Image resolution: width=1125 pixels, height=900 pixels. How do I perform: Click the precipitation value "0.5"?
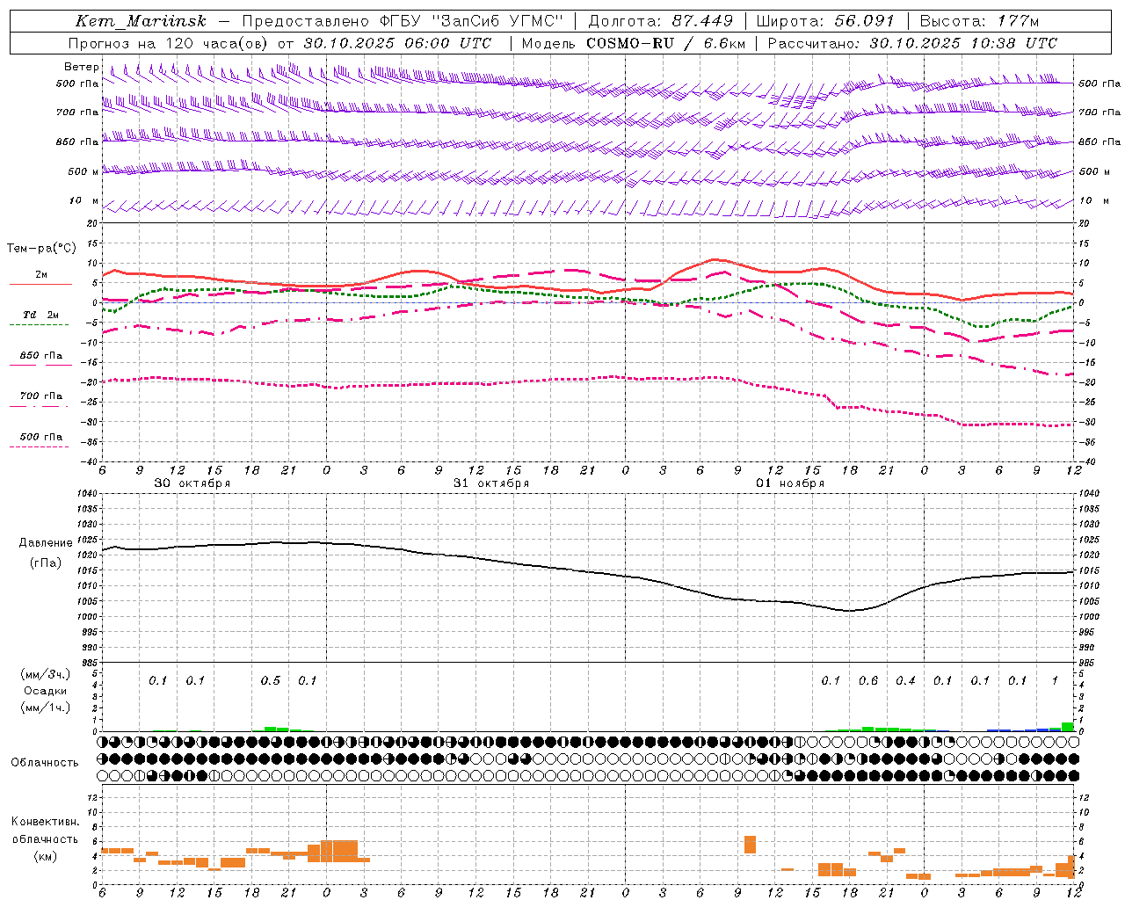pyautogui.click(x=271, y=681)
